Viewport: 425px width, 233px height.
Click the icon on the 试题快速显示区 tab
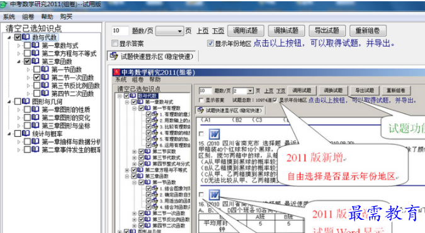114,57
